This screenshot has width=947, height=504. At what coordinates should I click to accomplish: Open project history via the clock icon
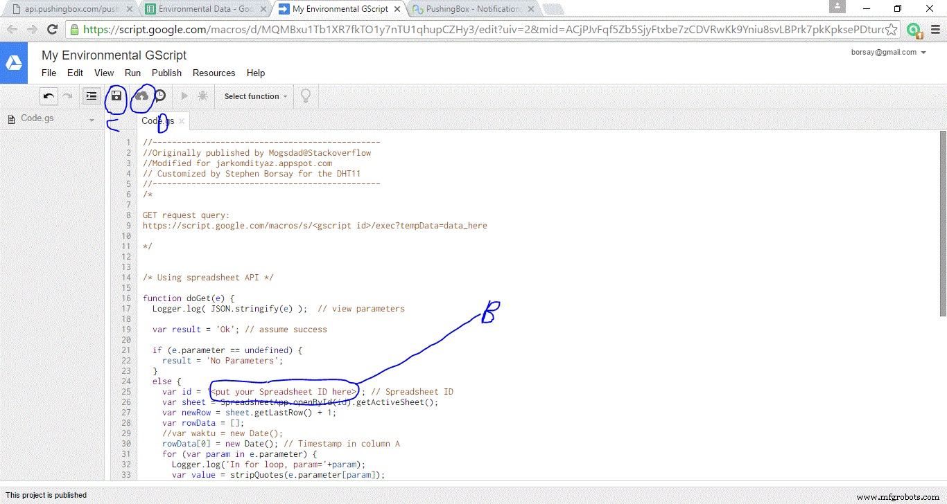click(x=159, y=96)
